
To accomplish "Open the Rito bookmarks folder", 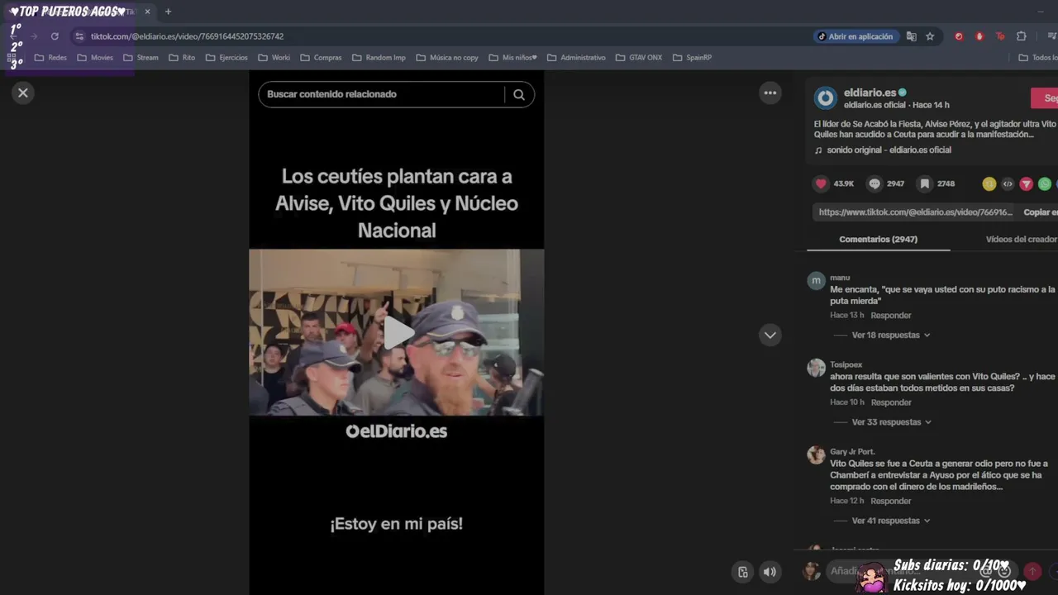I will coord(182,58).
